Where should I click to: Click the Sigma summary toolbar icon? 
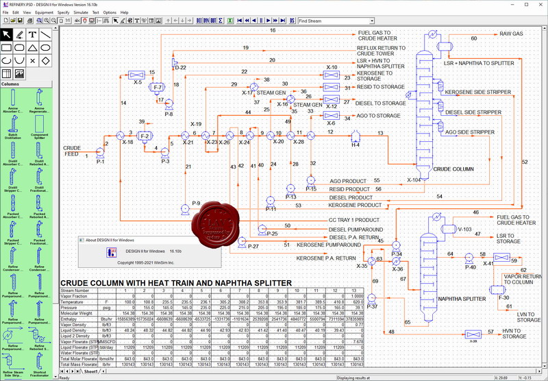point(221,21)
